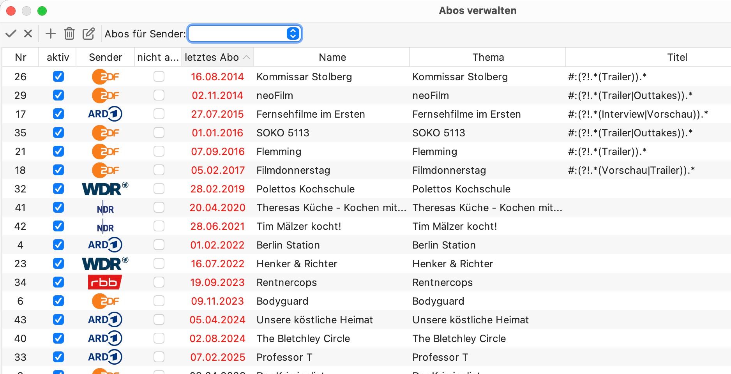Click the 'Sender' column header
This screenshot has height=374, width=731.
tap(105, 57)
